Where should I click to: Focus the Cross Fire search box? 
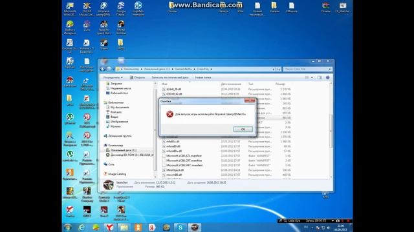click(307, 69)
